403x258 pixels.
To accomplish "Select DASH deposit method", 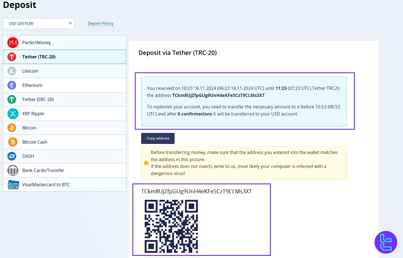I will coord(65,156).
